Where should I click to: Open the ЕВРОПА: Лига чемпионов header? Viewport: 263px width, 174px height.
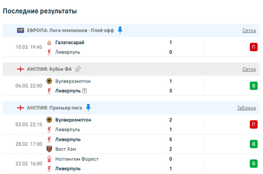[x=70, y=30]
